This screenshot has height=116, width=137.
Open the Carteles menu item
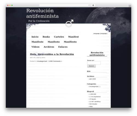point(59,37)
